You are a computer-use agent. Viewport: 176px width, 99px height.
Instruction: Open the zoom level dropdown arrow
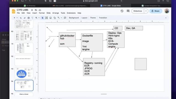point(39,18)
